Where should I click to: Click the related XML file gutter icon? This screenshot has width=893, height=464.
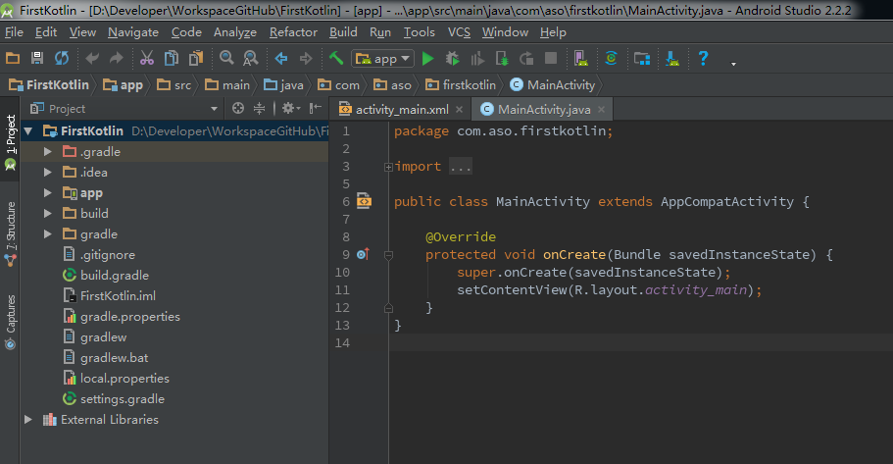click(x=364, y=201)
